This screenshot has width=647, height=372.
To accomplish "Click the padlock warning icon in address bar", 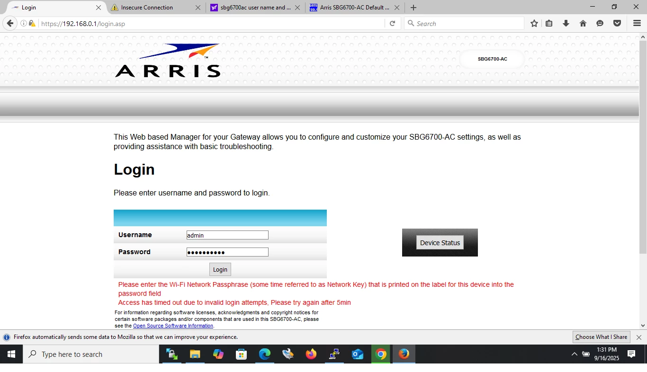I will pyautogui.click(x=32, y=23).
